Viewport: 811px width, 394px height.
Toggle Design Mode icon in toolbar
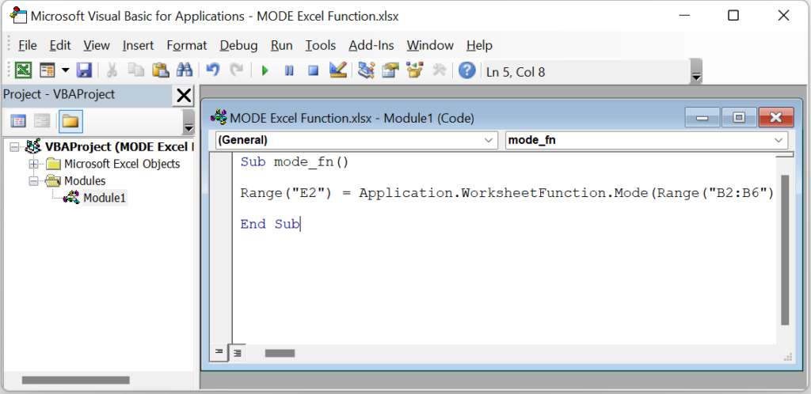(x=337, y=70)
